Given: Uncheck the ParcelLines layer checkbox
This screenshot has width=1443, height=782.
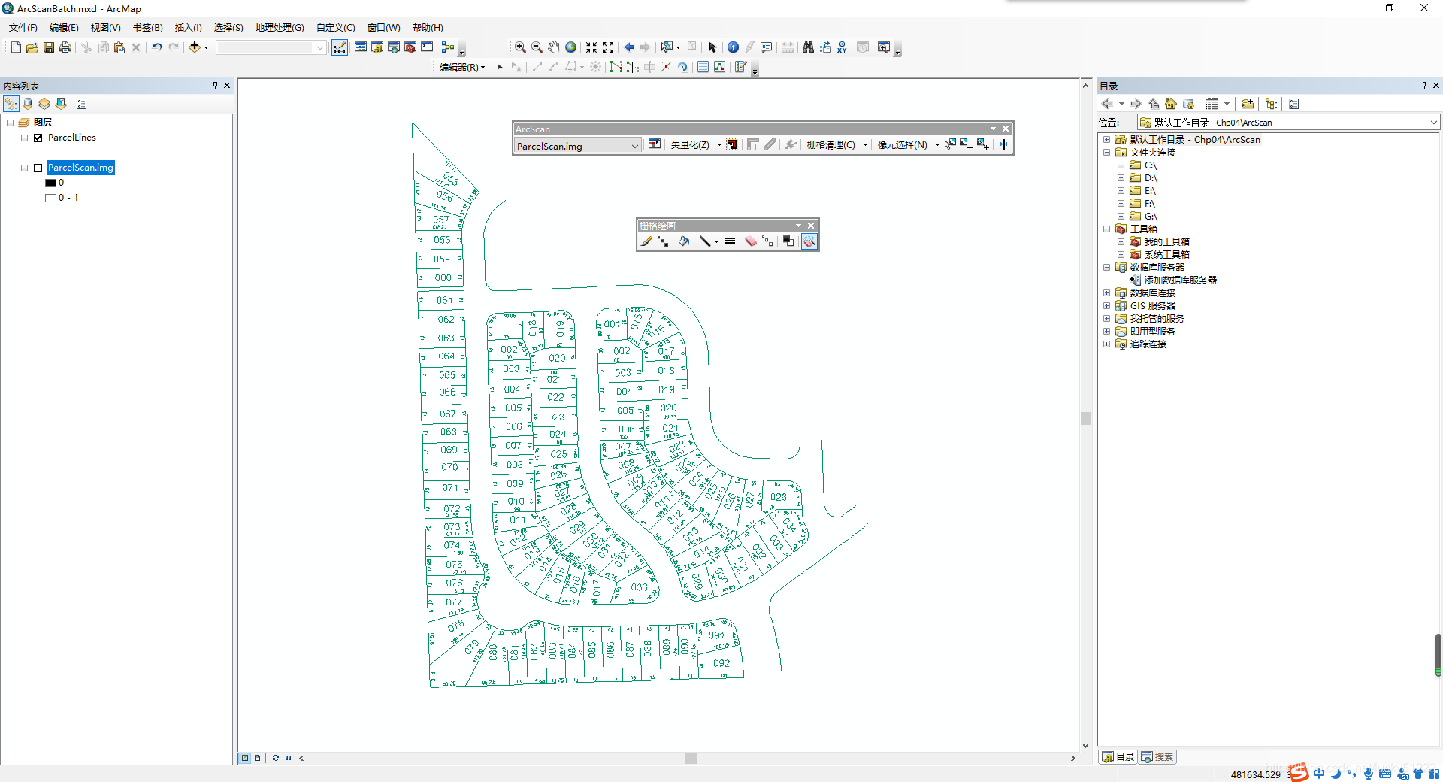Looking at the screenshot, I should (38, 138).
